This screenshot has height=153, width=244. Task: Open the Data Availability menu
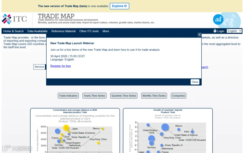pos(37,31)
